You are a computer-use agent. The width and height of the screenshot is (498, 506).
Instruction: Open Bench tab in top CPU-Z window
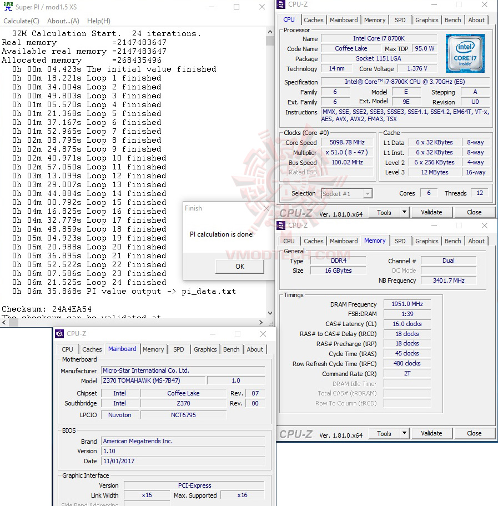tap(452, 19)
